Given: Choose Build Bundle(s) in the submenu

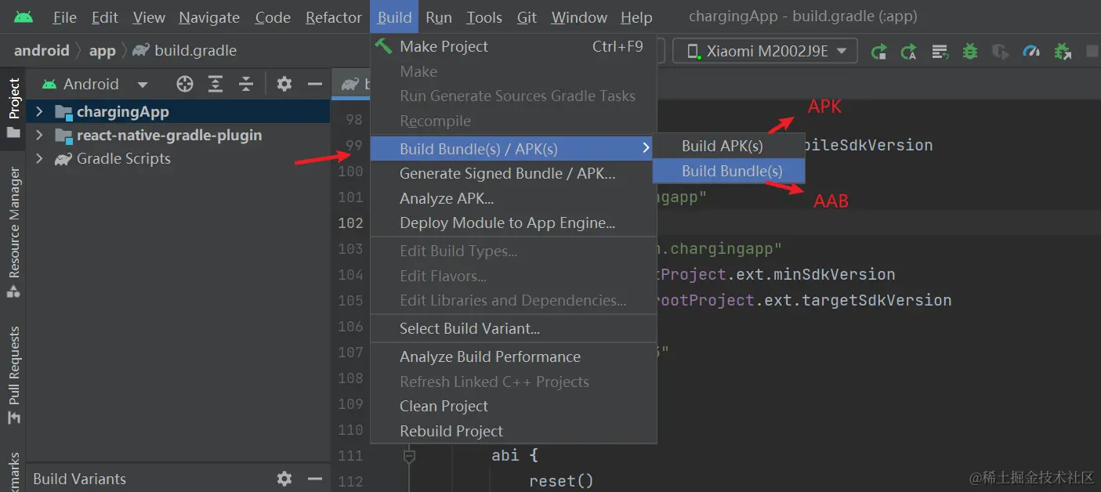Looking at the screenshot, I should [729, 171].
